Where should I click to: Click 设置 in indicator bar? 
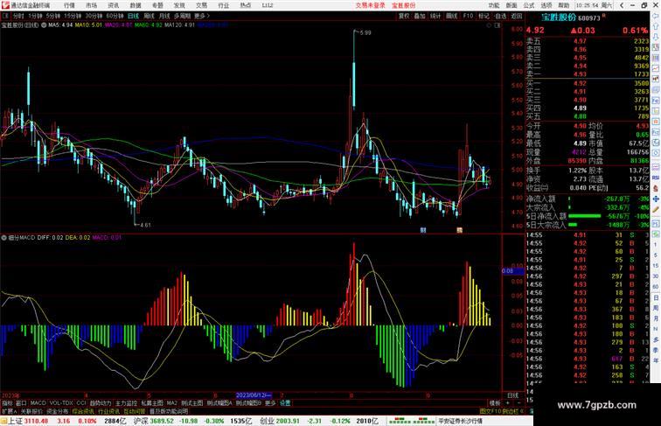click(285, 403)
